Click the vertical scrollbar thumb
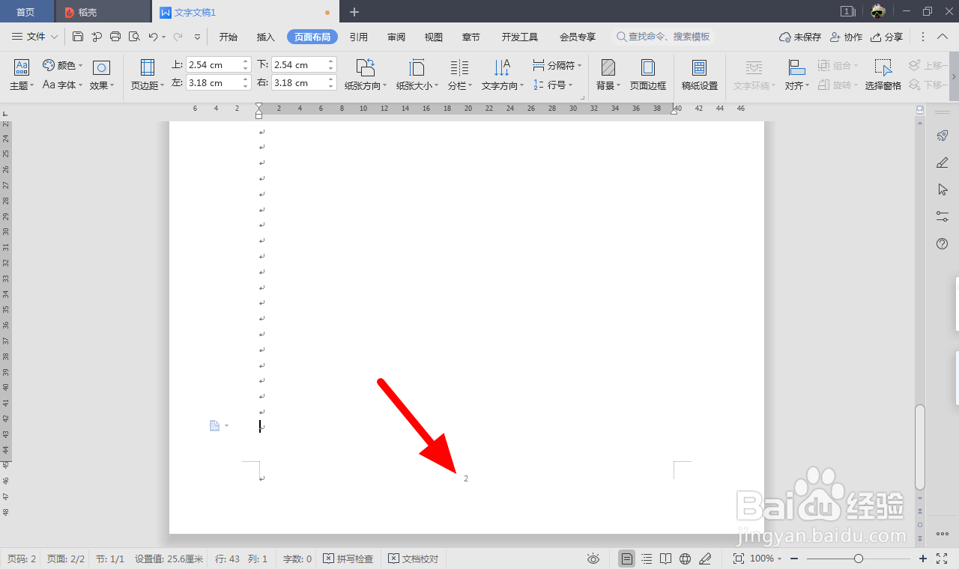 [920, 447]
